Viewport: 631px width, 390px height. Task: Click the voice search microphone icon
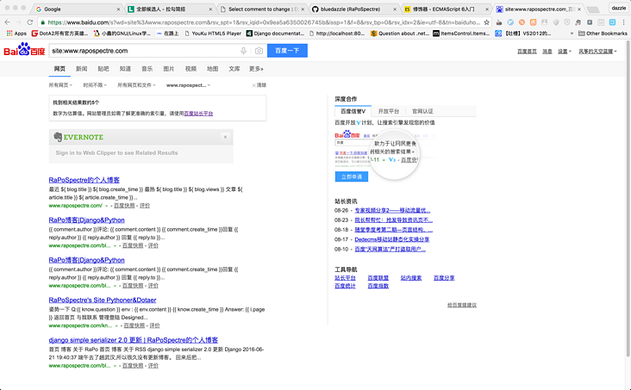click(x=244, y=51)
